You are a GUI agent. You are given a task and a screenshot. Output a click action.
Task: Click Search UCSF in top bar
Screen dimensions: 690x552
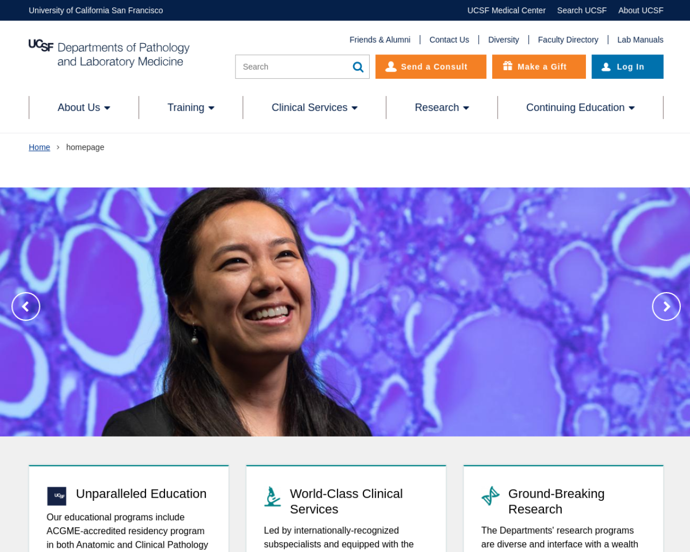click(582, 10)
